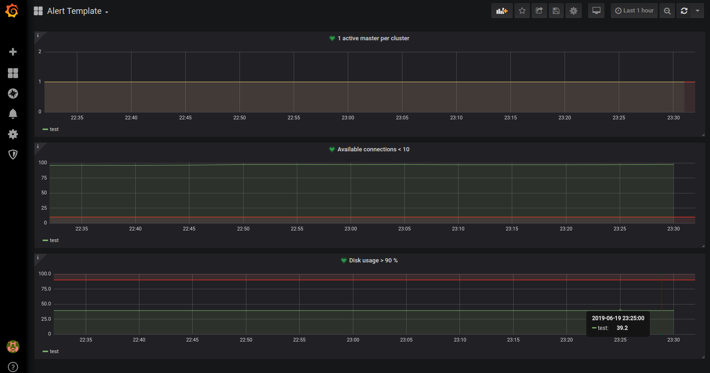
Task: Refresh the dashboard
Action: tap(684, 11)
